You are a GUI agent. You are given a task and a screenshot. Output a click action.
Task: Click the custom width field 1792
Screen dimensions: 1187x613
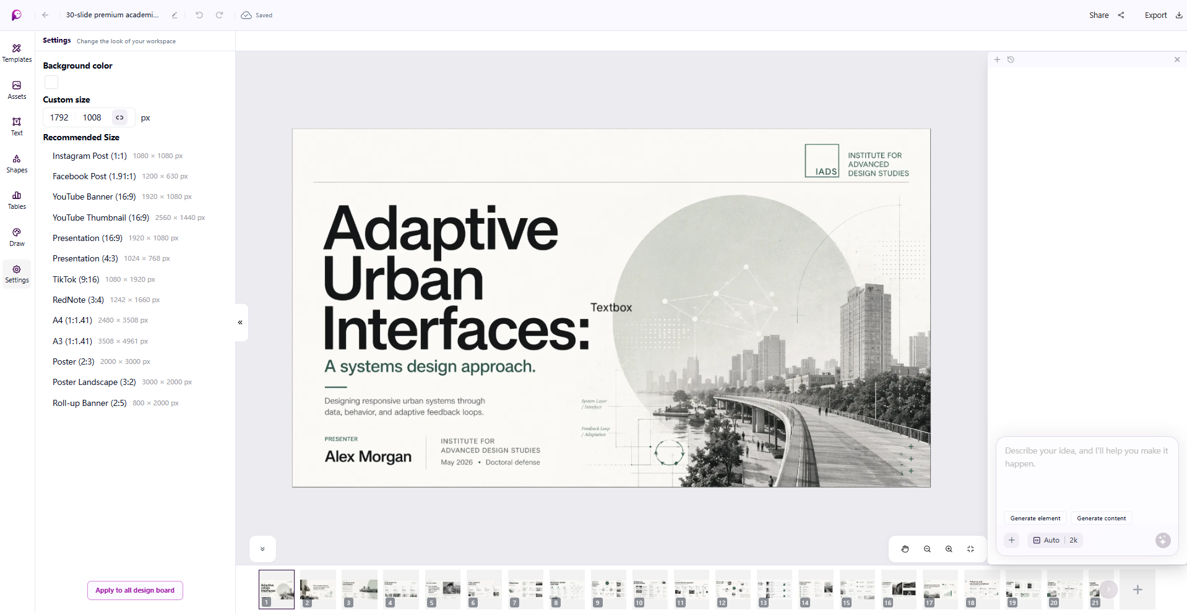click(59, 117)
